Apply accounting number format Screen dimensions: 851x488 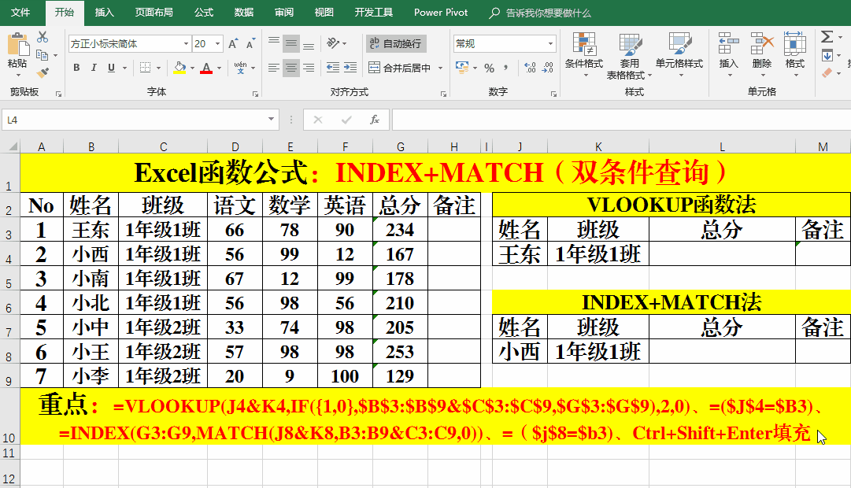(462, 68)
